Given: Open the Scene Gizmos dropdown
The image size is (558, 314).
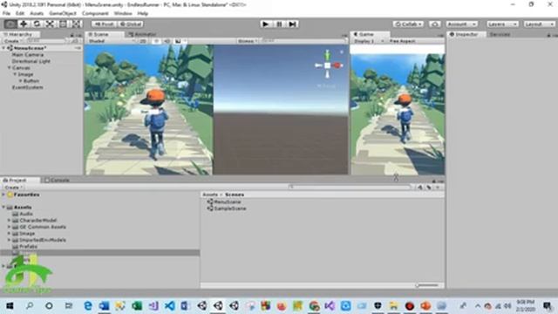Looking at the screenshot, I should 248,41.
